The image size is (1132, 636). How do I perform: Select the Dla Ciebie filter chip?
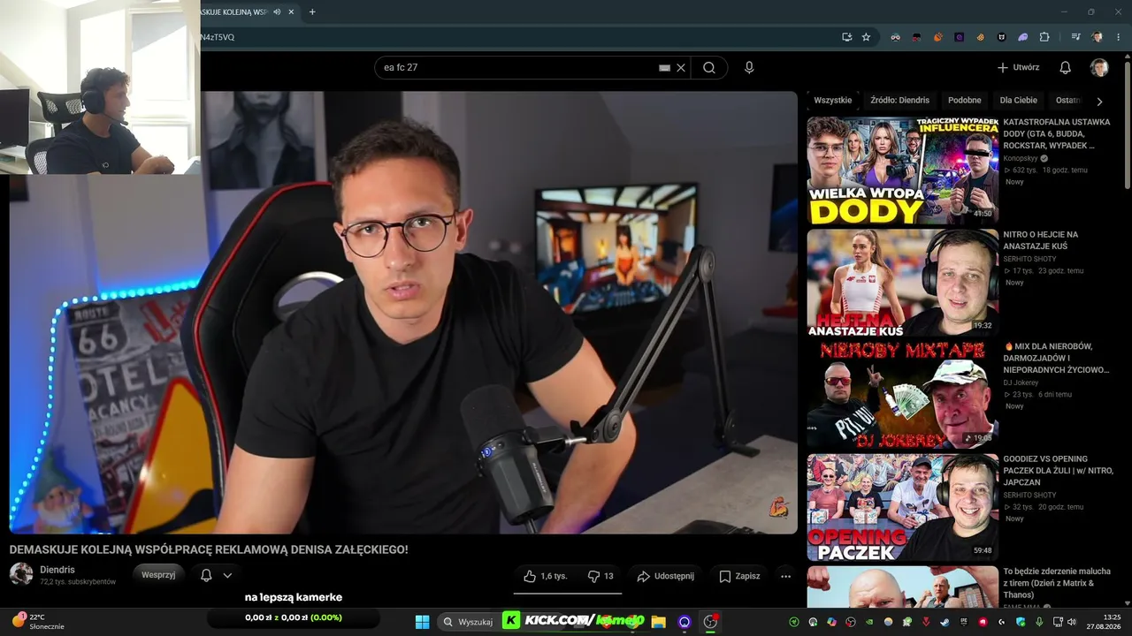[x=1019, y=101]
